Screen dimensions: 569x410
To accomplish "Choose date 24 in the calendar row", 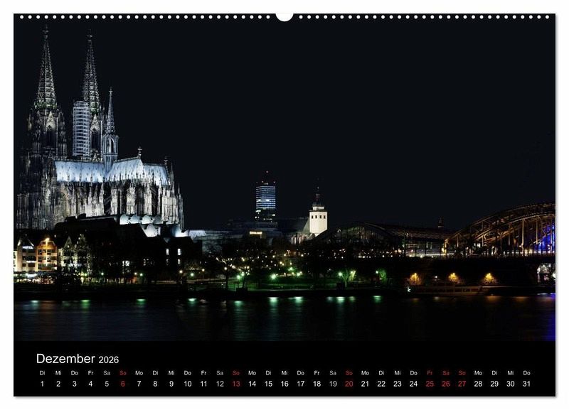I will click(x=413, y=384).
